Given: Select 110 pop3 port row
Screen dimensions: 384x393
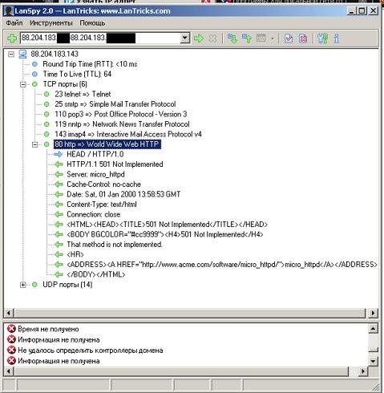Looking at the screenshot, I should [121, 114].
